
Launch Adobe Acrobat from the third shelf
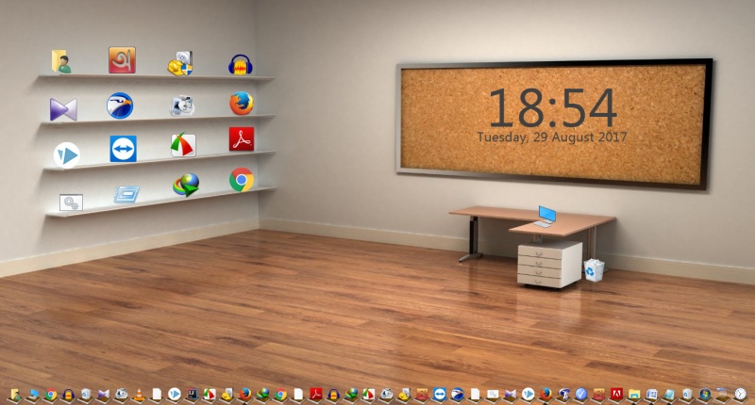pyautogui.click(x=242, y=138)
